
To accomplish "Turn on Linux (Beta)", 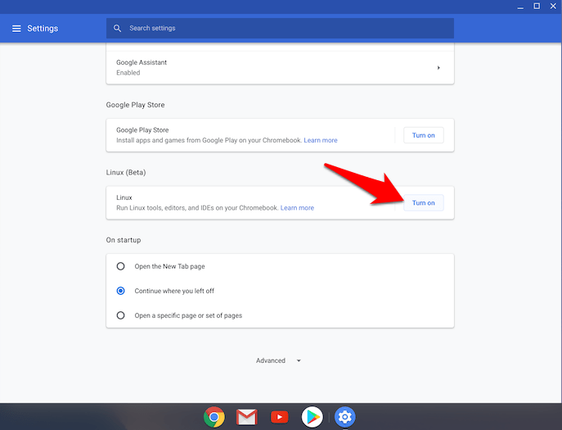I will pyautogui.click(x=423, y=202).
